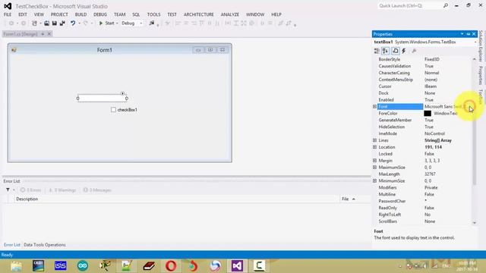Click the Find in Files toolbar icon
Screen dimensions: 486x273
152,24
